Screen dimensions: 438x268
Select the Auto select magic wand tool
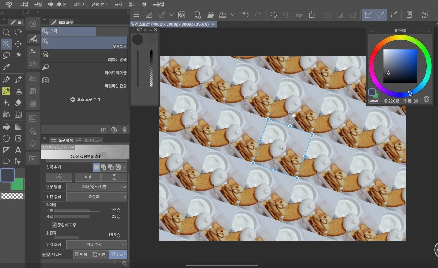[18, 55]
